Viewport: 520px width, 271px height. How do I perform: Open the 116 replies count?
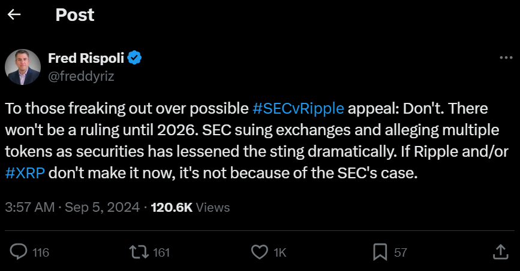[40, 253]
